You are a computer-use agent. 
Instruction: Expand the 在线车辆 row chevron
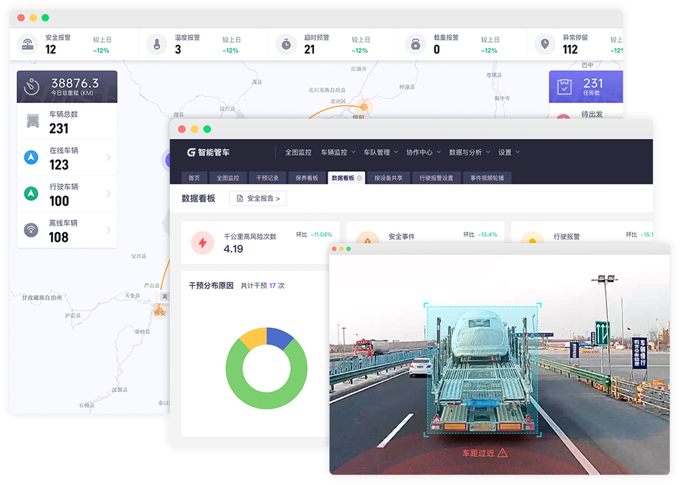(x=108, y=158)
